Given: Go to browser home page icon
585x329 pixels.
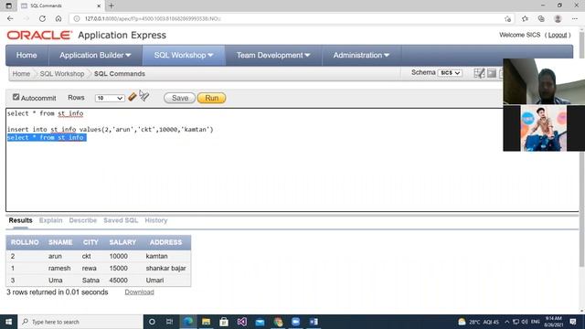Looking at the screenshot, I should click(x=58, y=18).
